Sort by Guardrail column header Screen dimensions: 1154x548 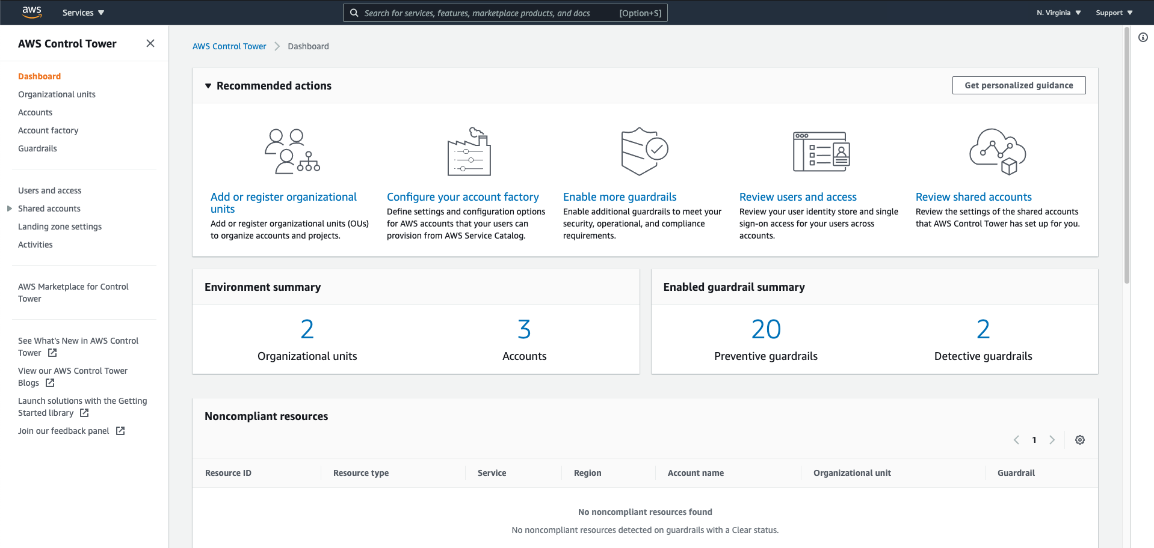1016,473
